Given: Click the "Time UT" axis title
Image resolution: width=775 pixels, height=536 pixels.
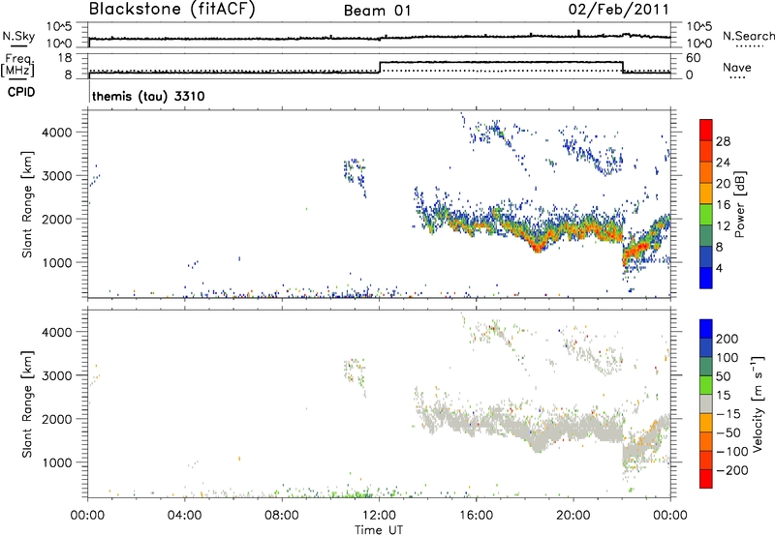Looking at the screenshot, I should point(379,530).
